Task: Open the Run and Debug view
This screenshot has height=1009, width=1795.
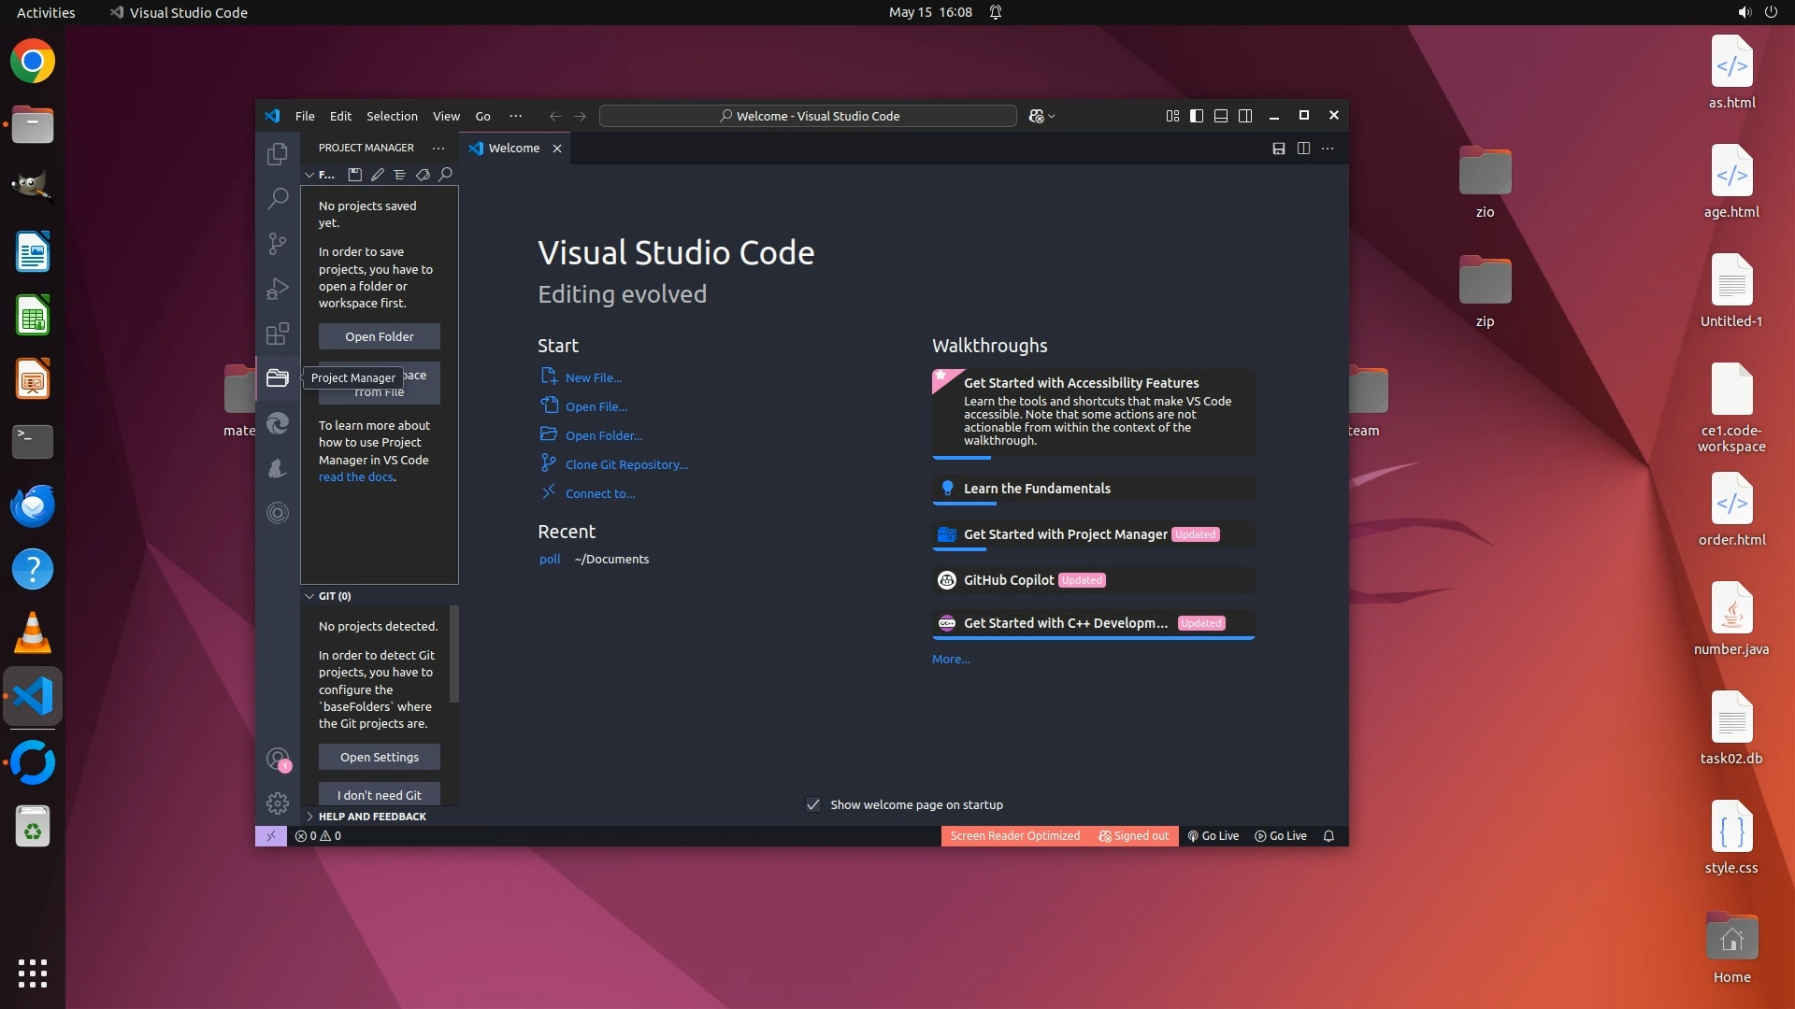Action: coord(277,289)
